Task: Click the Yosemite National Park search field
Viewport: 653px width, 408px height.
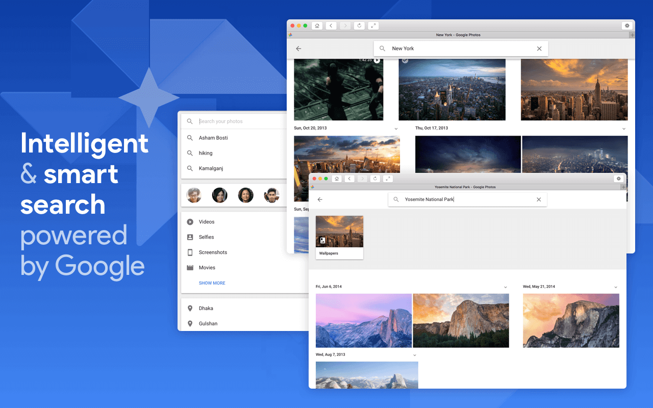Action: (467, 199)
